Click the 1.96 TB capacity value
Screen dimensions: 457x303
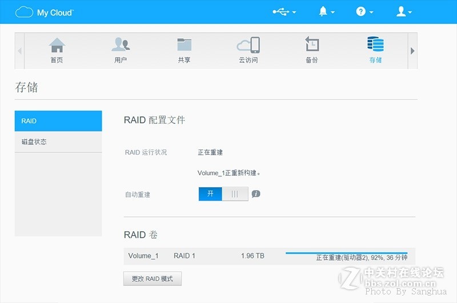pos(252,256)
